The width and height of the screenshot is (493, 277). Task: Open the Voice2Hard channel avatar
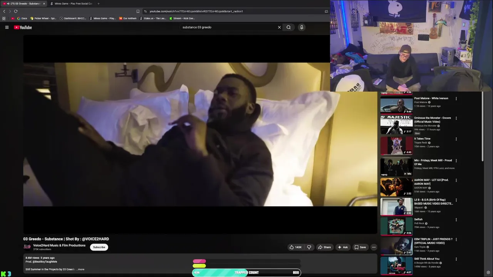27,247
